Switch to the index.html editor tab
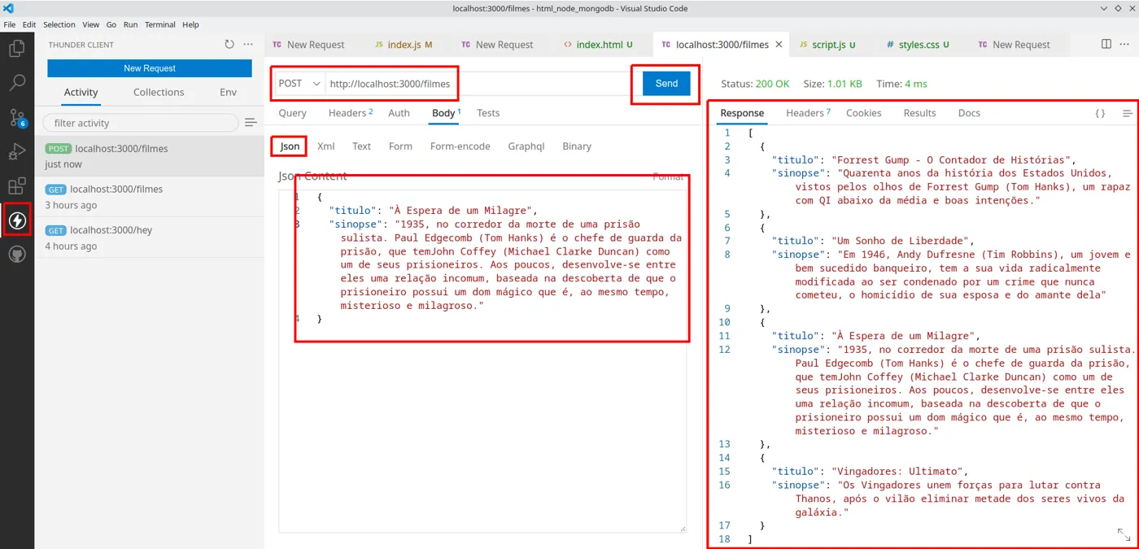The image size is (1139, 549). (598, 45)
